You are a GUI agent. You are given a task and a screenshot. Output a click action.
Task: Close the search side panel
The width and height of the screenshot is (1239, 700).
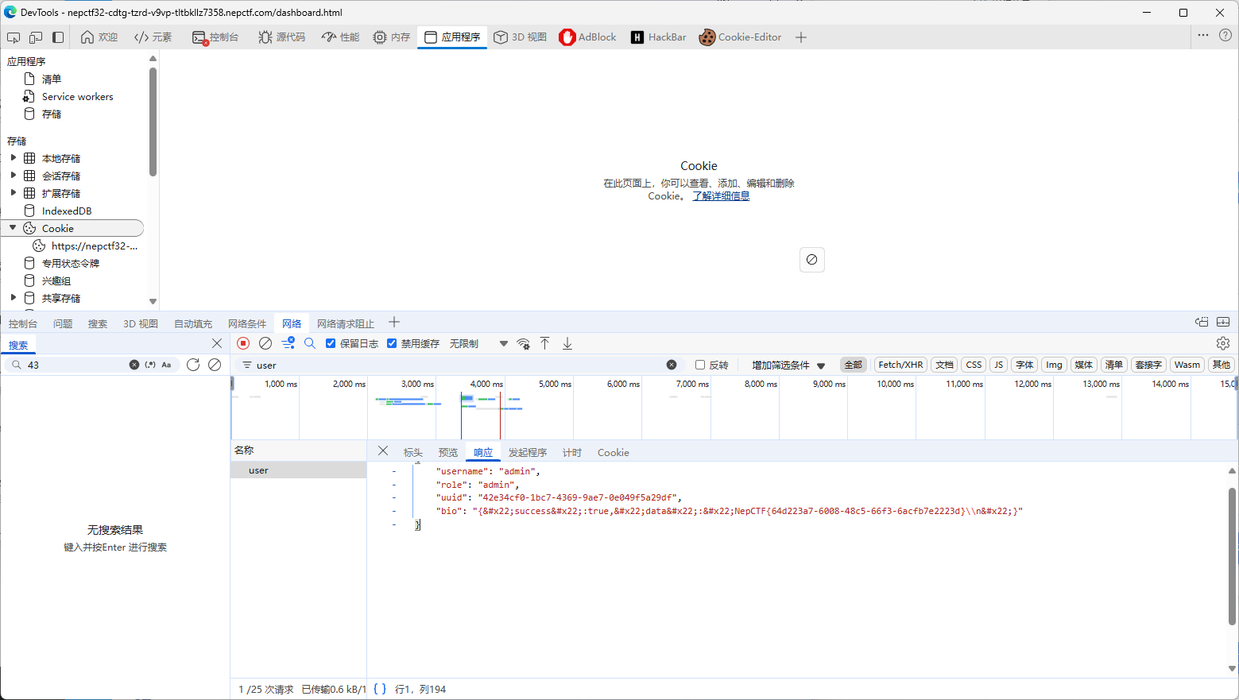[217, 343]
